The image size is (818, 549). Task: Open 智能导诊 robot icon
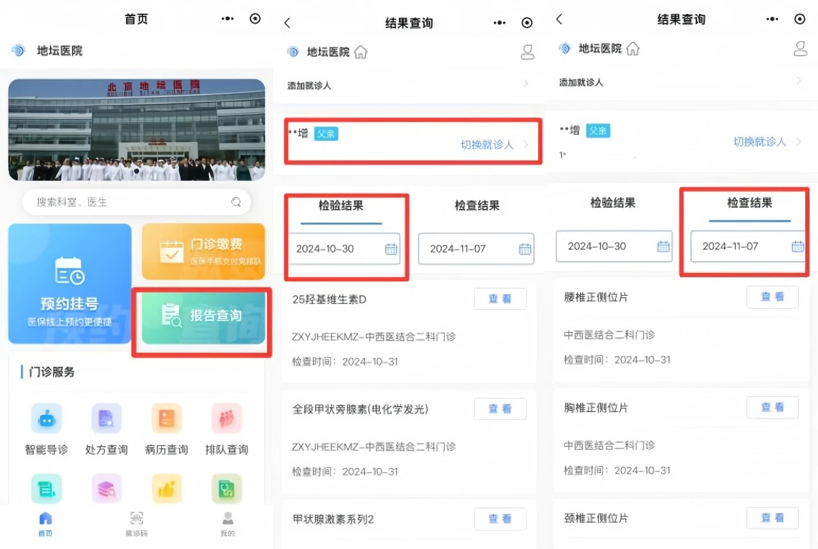pos(46,419)
